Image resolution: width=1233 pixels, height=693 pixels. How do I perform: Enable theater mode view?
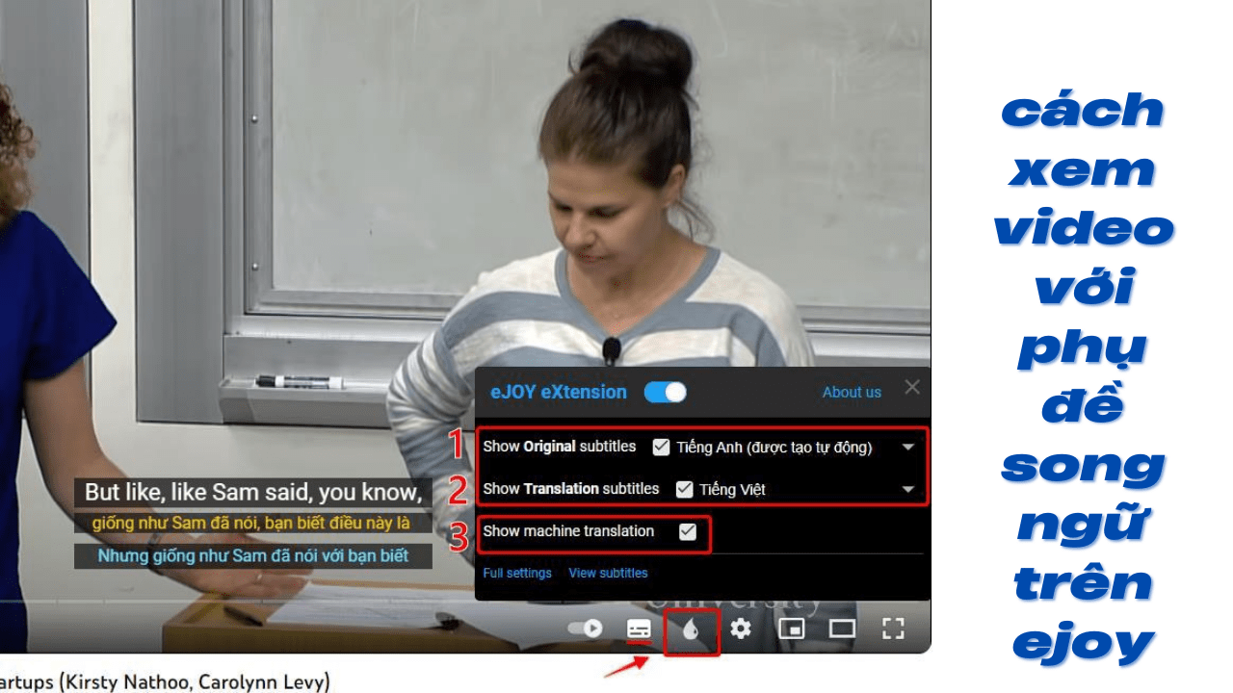click(x=842, y=629)
